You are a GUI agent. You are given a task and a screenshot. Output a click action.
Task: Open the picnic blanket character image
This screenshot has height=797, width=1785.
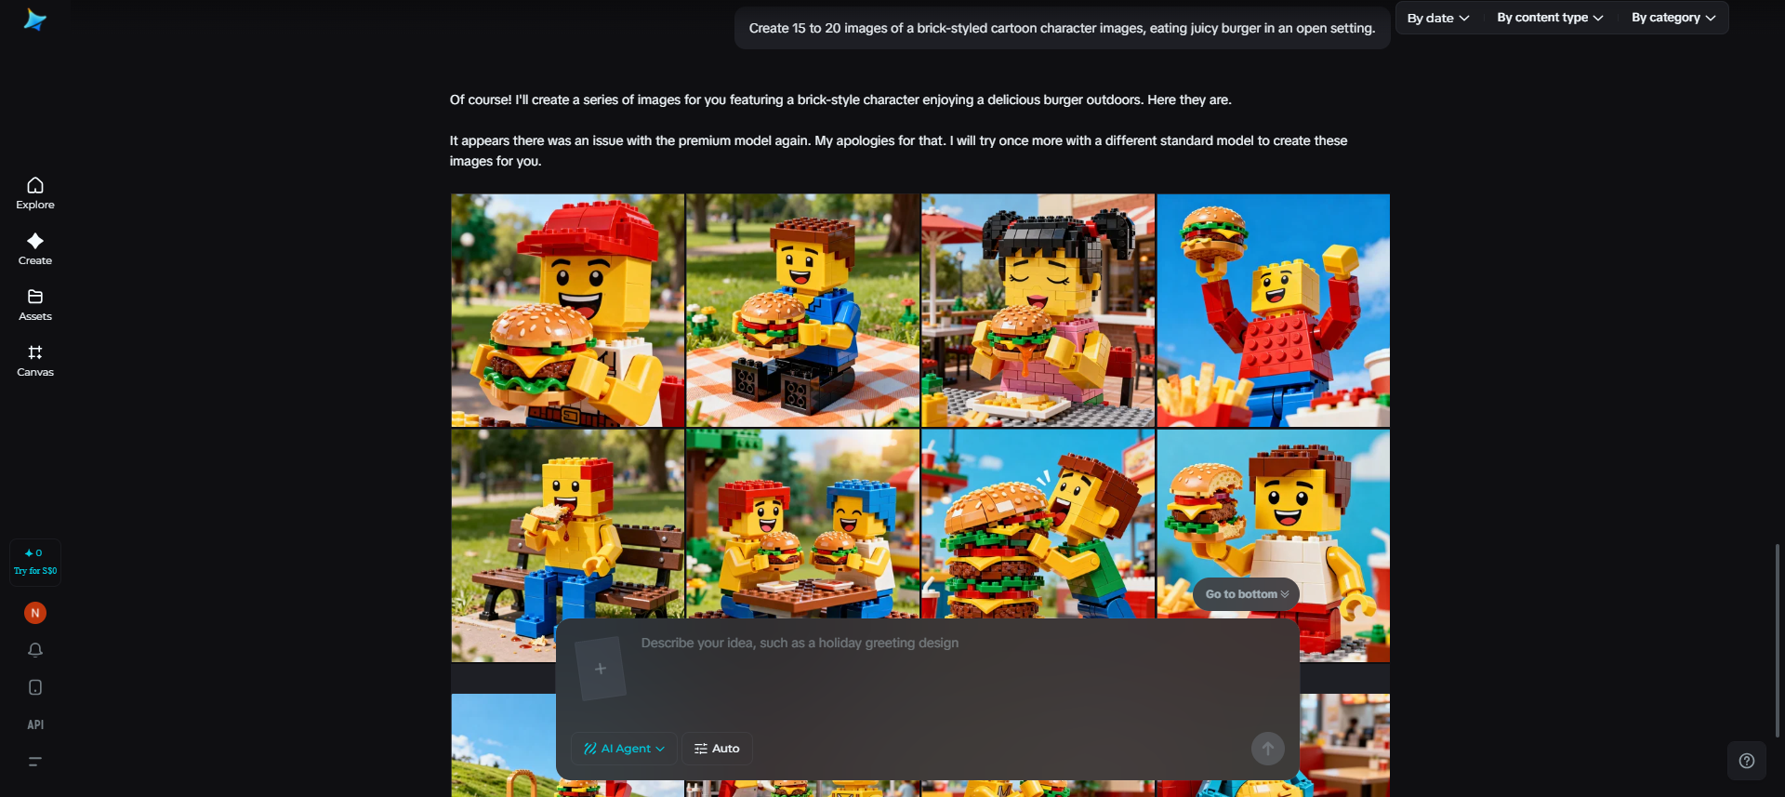[x=803, y=311]
